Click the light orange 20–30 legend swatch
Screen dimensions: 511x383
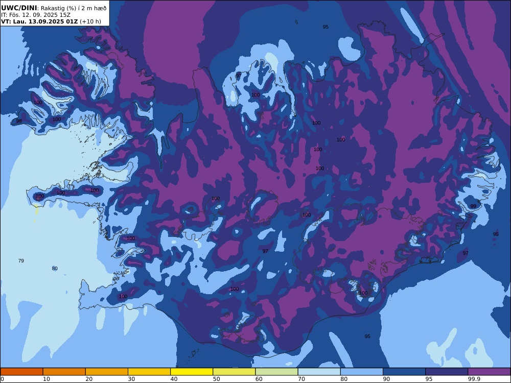(107, 372)
